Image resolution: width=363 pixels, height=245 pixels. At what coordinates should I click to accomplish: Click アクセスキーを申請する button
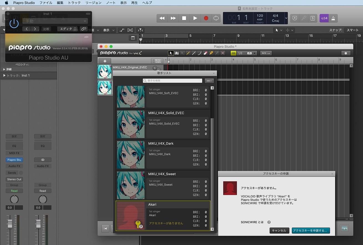[x=311, y=231]
